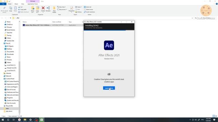Click the Manage contextual tab header
This screenshot has height=122, width=218.
[x=33, y=1]
